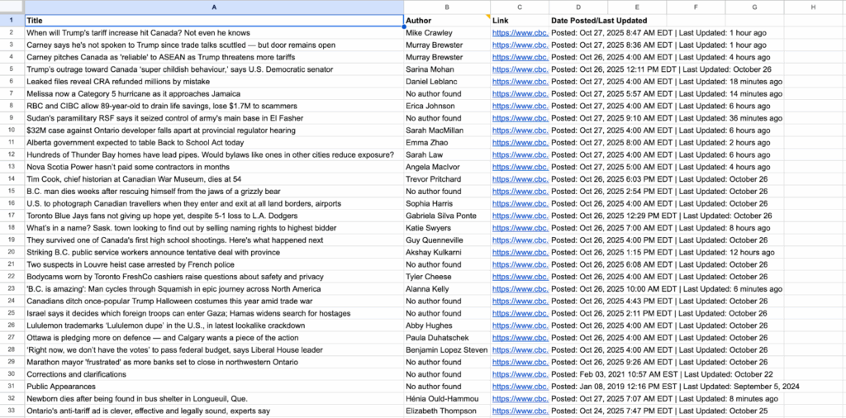Select 'Sudan's paramilitary RSF' title cell
This screenshot has width=846, height=418.
pos(214,118)
